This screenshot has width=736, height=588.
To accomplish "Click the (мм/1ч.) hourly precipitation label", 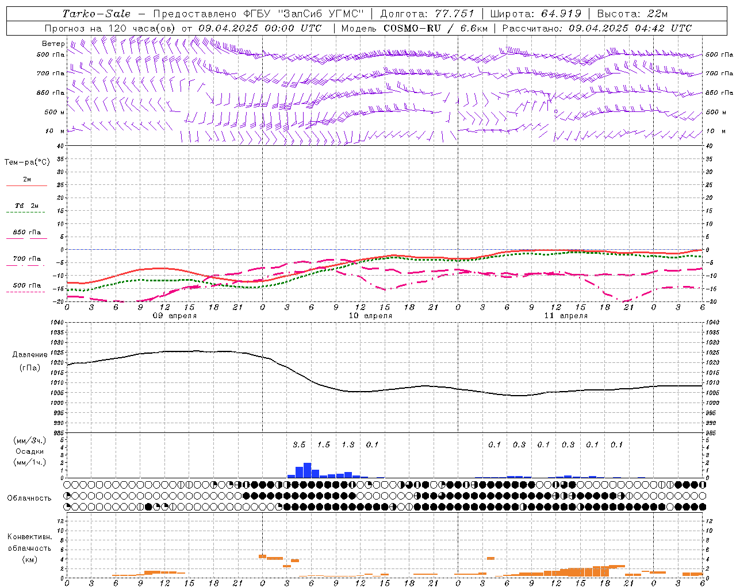I will click(29, 463).
